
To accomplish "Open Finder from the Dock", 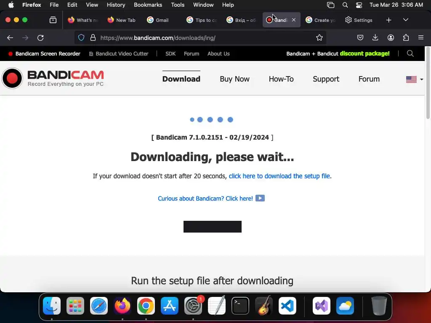I will [x=52, y=306].
